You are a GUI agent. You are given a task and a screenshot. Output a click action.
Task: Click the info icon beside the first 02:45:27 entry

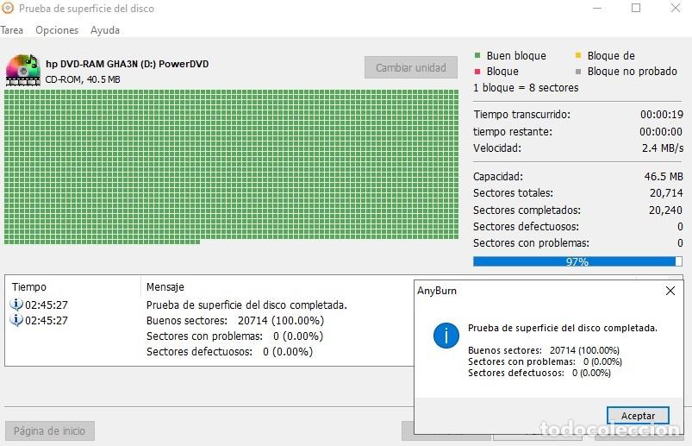click(16, 305)
